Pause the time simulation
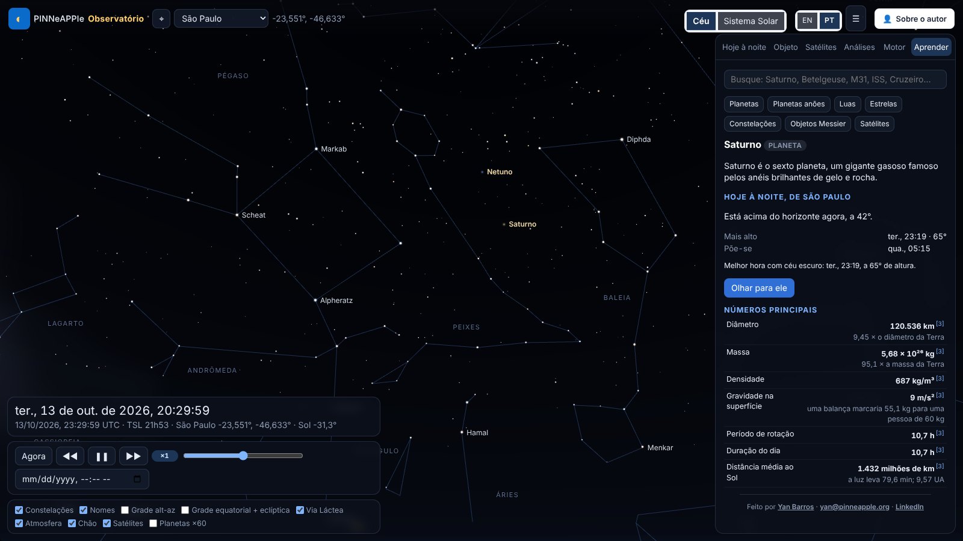The height and width of the screenshot is (541, 963). point(102,456)
